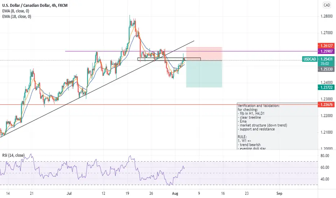The image size is (336, 198).
Task: Click the 1.23722 green target price label
Action: coord(326,87)
